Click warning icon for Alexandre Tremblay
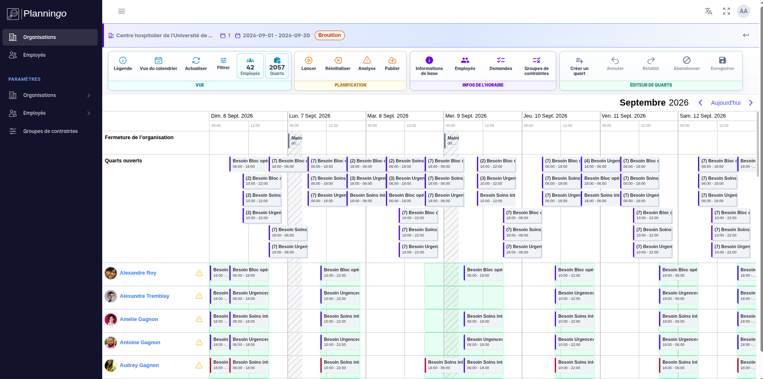 coord(199,296)
